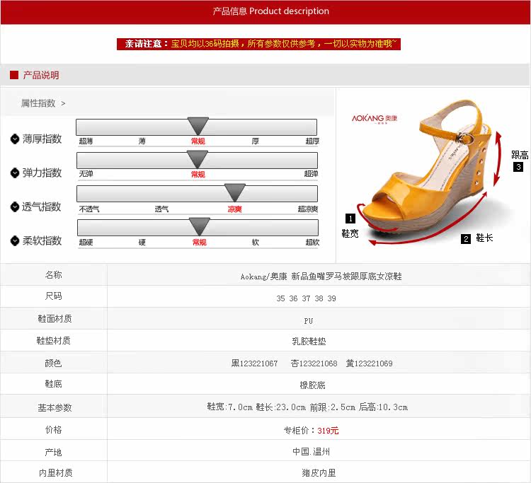This screenshot has height=483, width=531.
Task: Expand the 属性指数 > section header
Action: (x=43, y=103)
